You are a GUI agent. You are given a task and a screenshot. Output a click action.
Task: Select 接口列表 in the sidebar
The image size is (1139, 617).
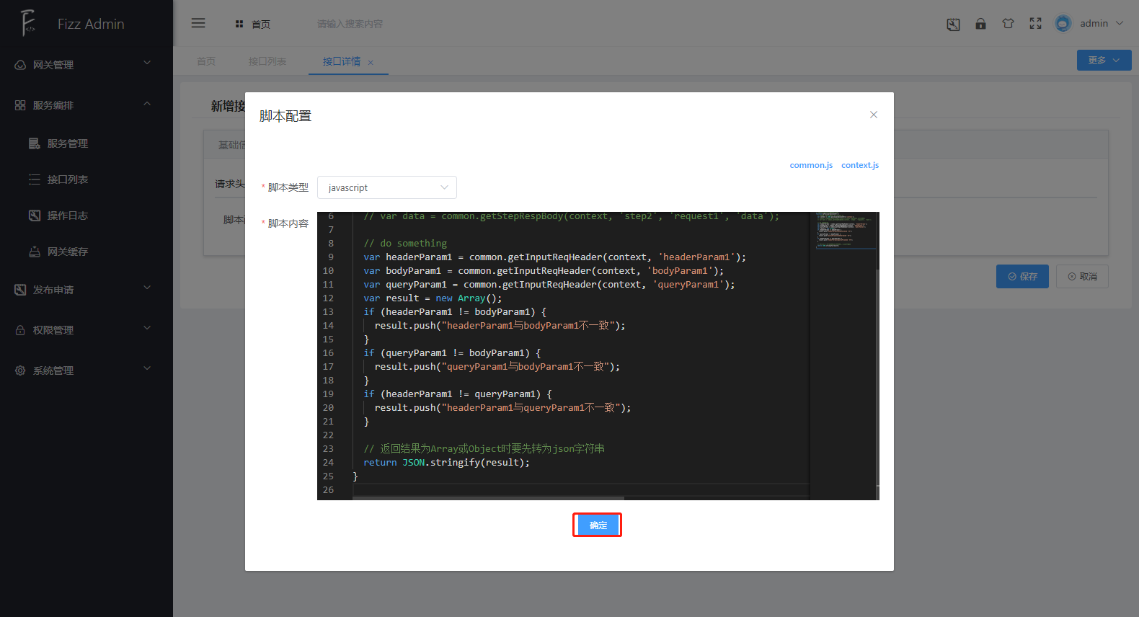67,179
